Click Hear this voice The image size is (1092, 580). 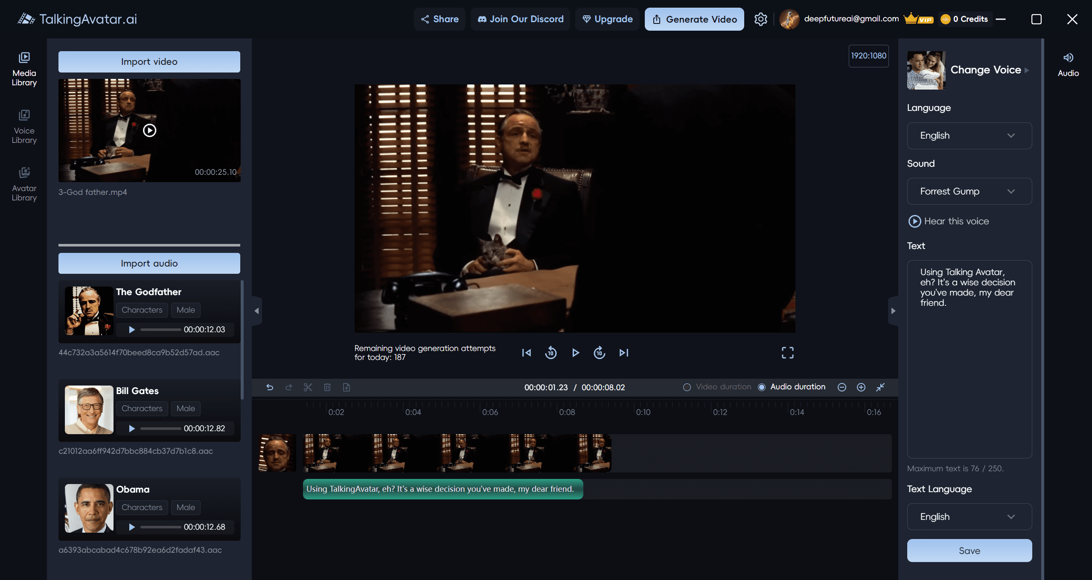tap(949, 221)
